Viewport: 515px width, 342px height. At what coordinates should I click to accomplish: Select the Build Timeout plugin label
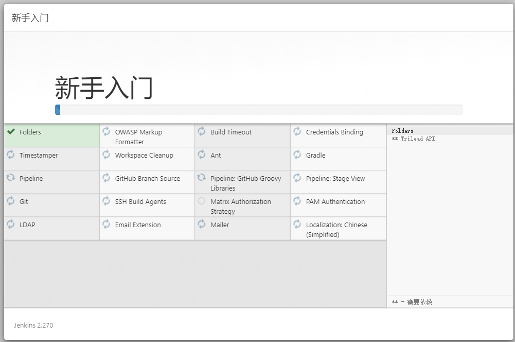[x=231, y=132]
